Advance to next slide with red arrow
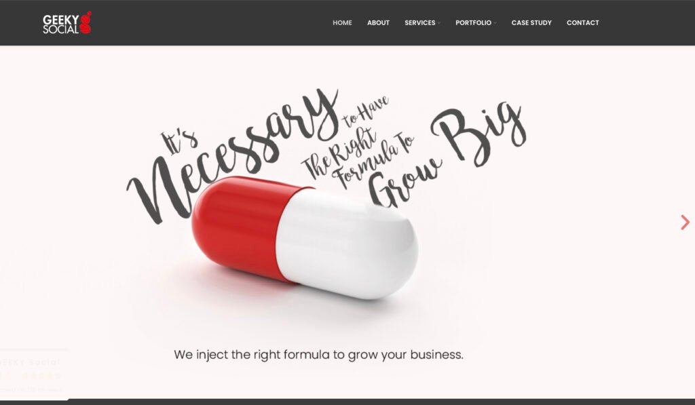The image size is (695, 405). pyautogui.click(x=685, y=222)
